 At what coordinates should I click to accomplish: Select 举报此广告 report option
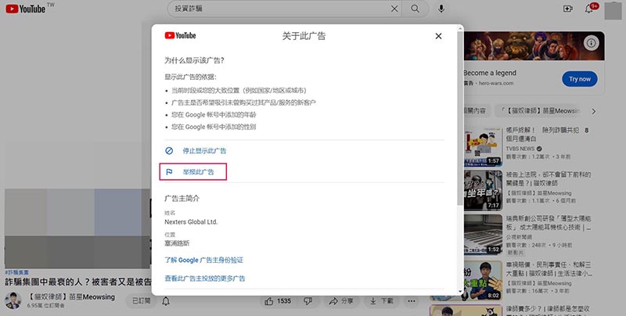point(193,172)
